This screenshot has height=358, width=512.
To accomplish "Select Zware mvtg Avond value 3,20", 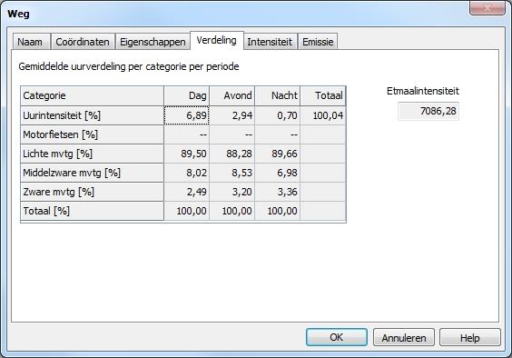I will click(232, 192).
